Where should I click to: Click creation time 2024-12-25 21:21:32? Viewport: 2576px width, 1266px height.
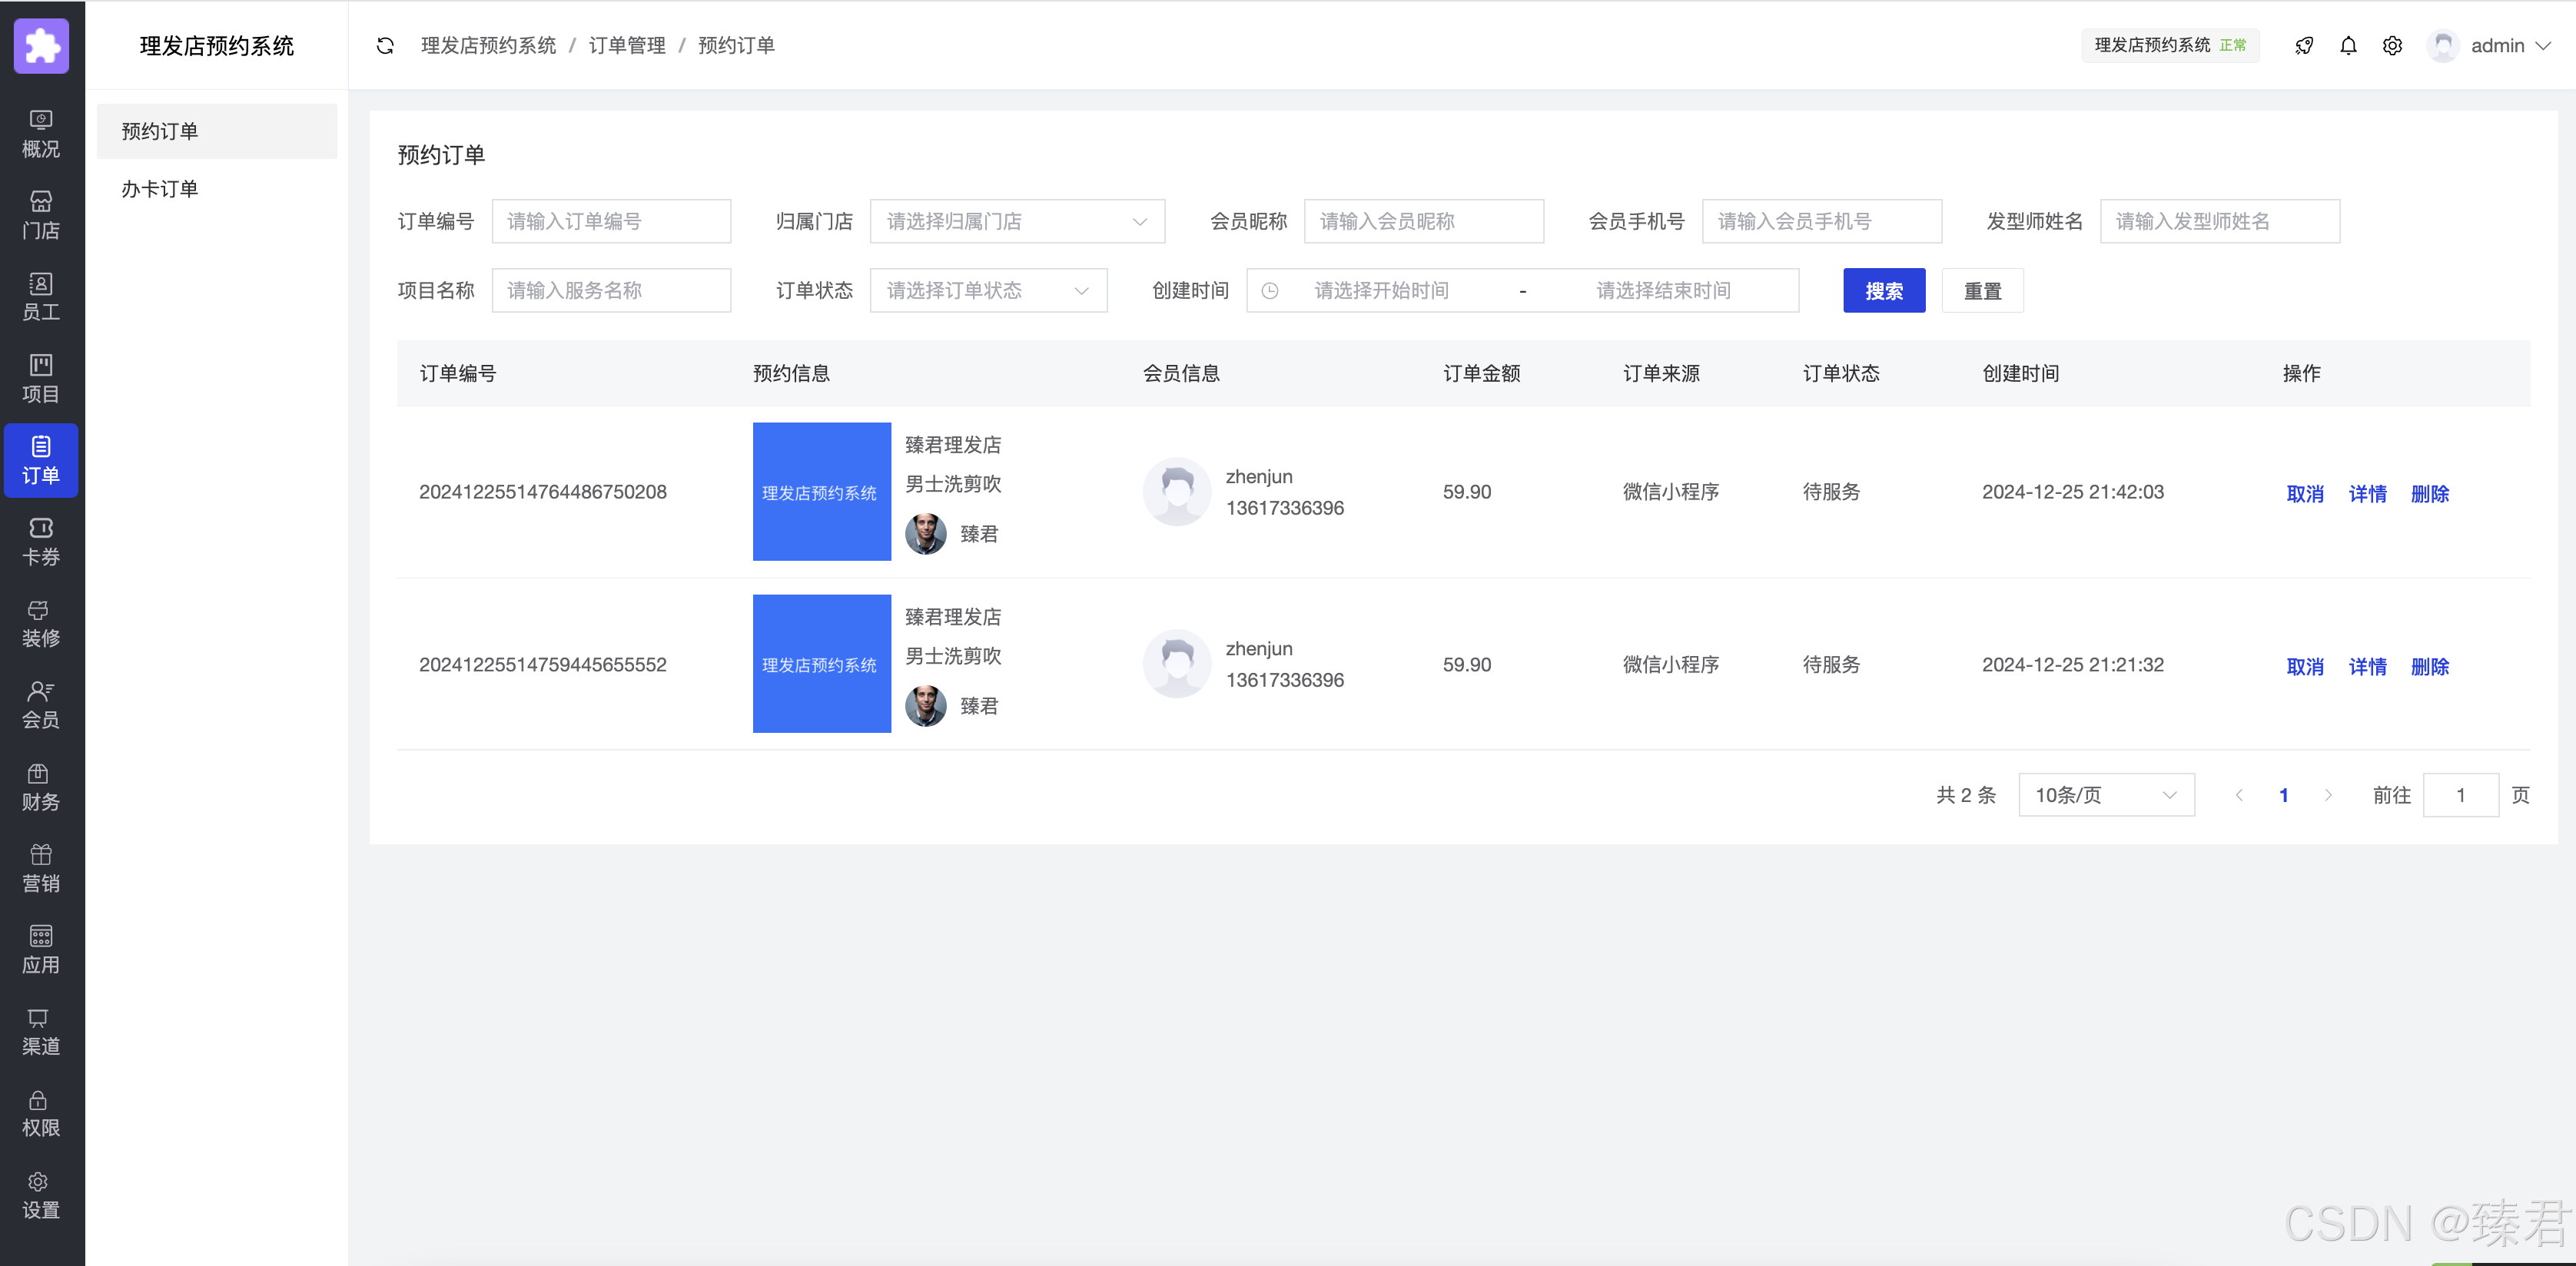tap(2073, 665)
